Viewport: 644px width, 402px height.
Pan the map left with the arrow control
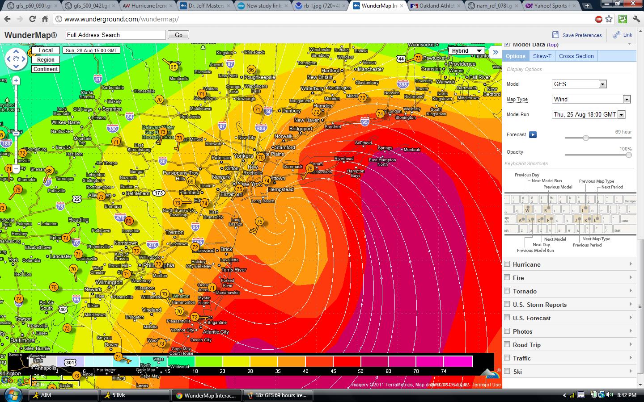tap(8, 59)
